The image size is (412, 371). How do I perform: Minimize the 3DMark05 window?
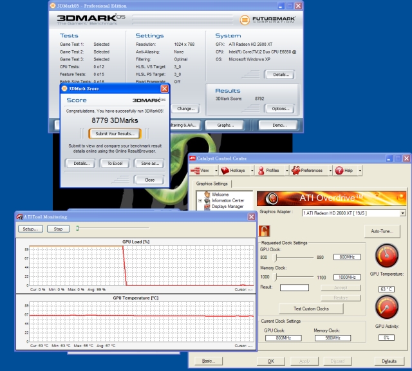(281, 6)
